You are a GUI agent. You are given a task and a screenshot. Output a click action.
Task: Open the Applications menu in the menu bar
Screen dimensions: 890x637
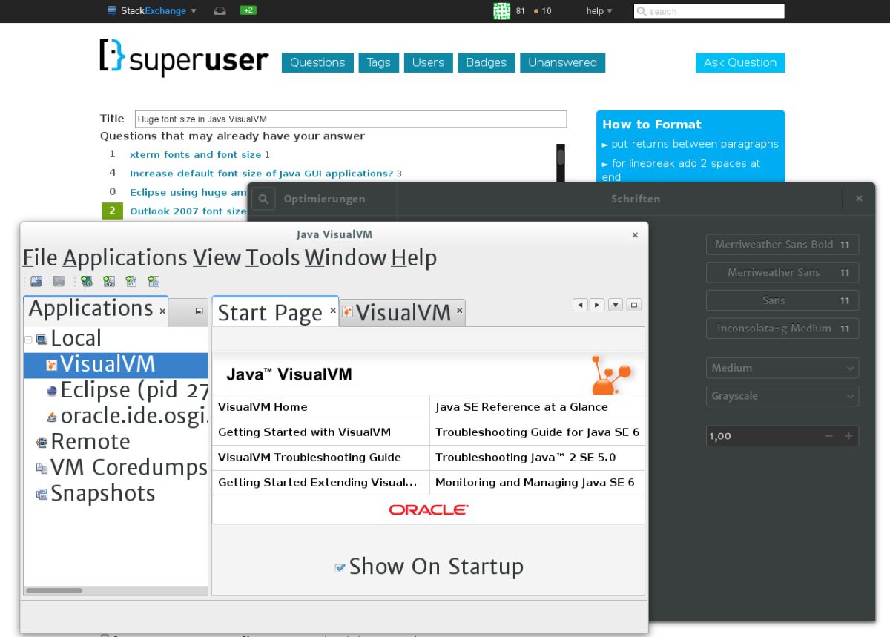tap(125, 257)
